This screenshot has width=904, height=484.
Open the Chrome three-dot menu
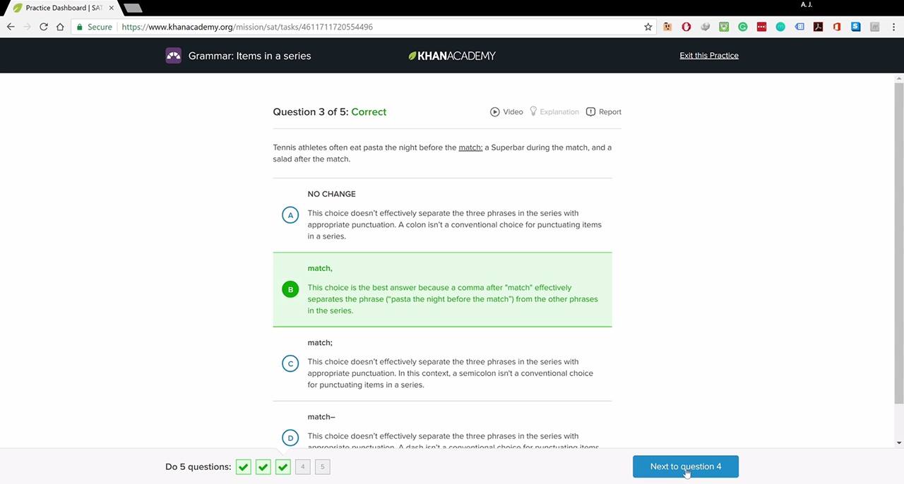[893, 27]
